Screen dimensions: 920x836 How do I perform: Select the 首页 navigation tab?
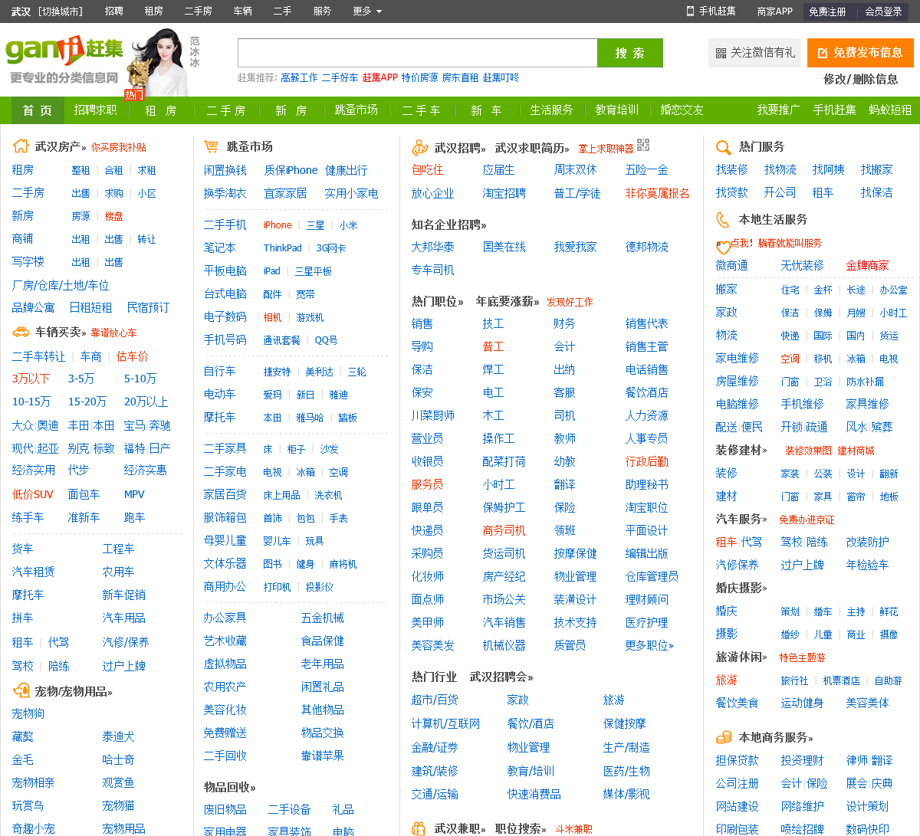click(38, 110)
